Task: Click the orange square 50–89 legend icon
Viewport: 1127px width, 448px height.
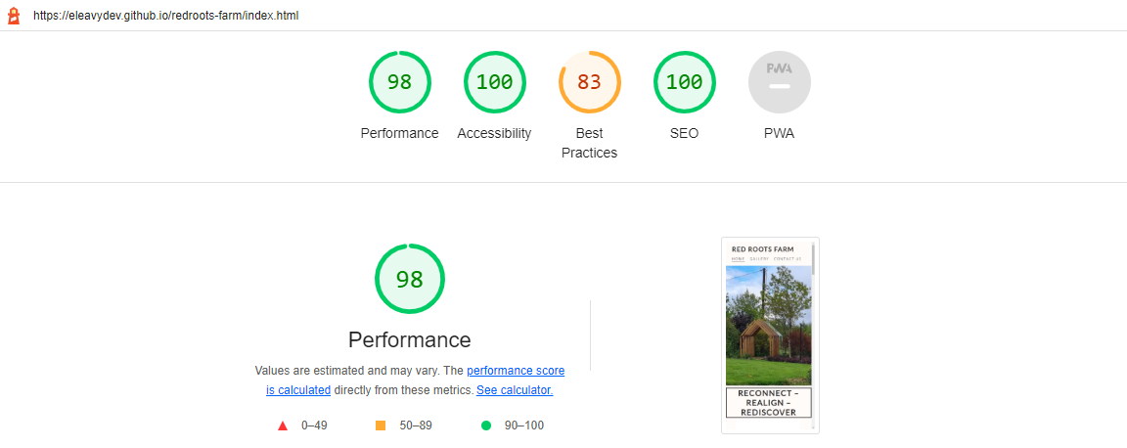Action: pos(381,426)
